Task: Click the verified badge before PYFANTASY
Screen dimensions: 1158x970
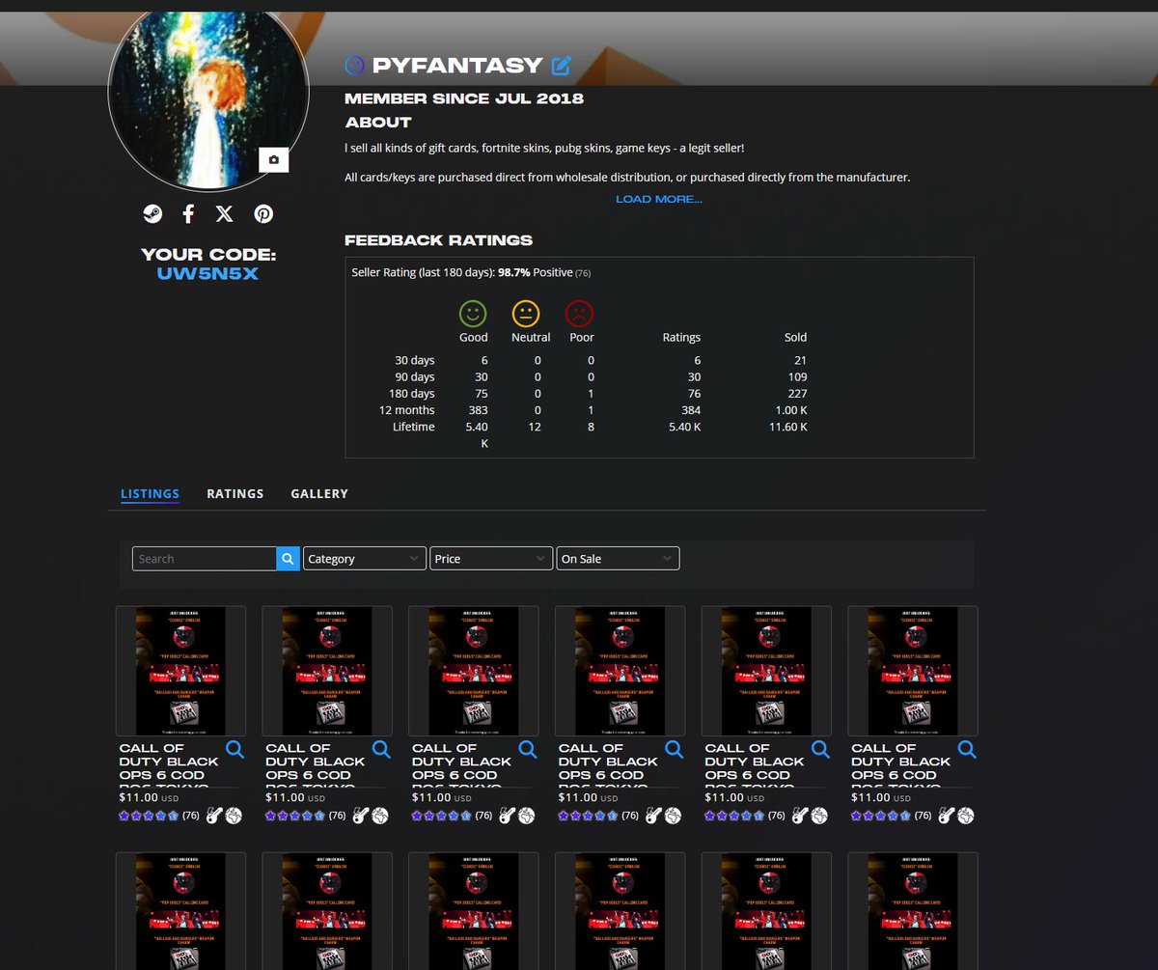Action: click(355, 66)
